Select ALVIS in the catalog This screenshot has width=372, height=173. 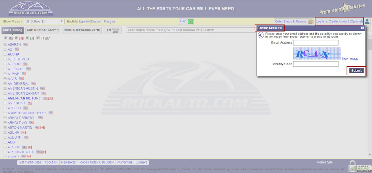click(12, 78)
